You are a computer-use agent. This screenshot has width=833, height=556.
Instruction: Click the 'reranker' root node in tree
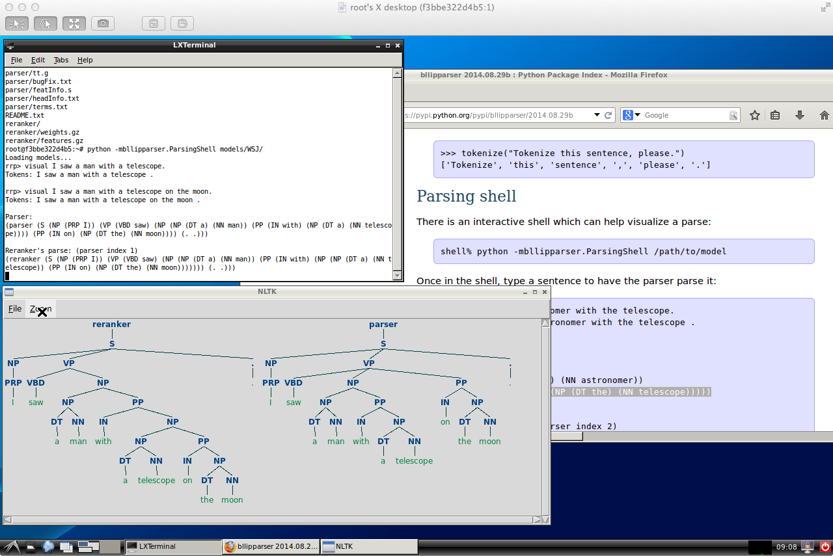click(111, 324)
